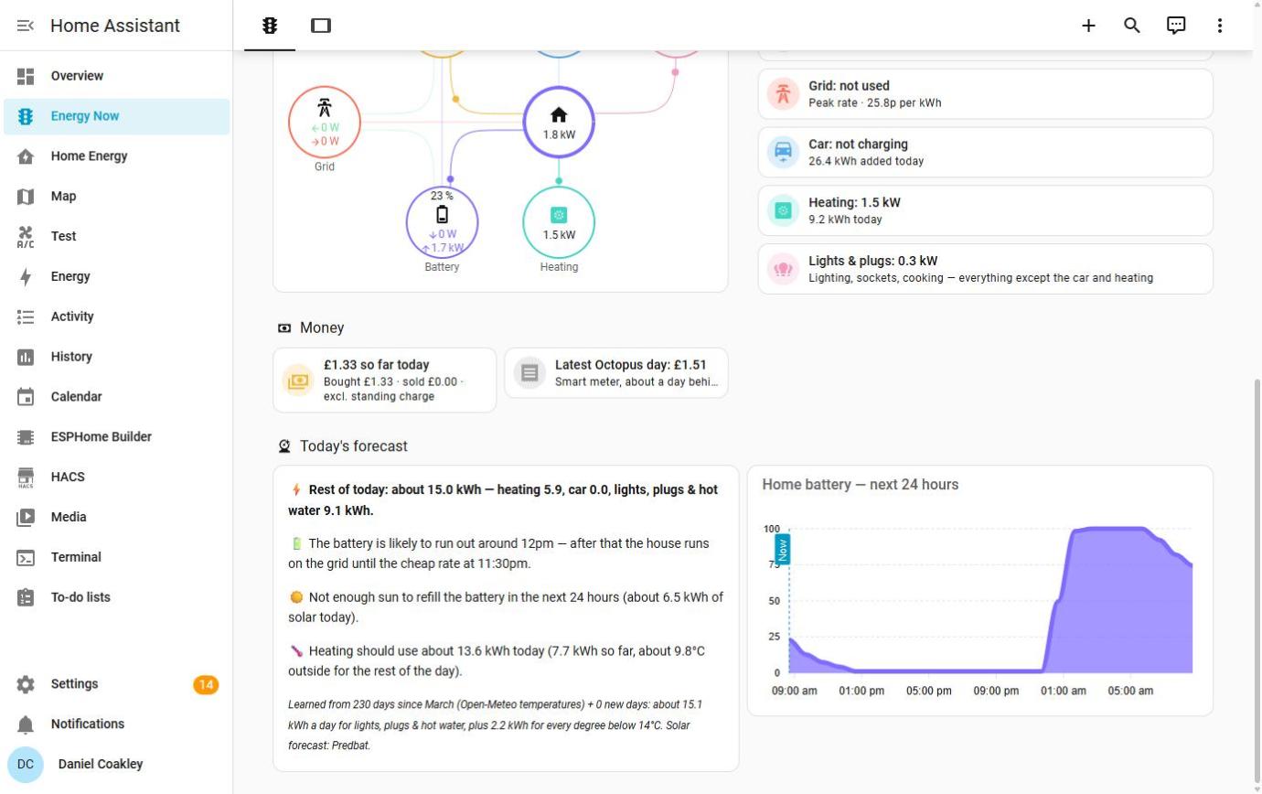The height and width of the screenshot is (794, 1262).
Task: Click the 'Now' marker on battery chart
Action: tap(783, 549)
